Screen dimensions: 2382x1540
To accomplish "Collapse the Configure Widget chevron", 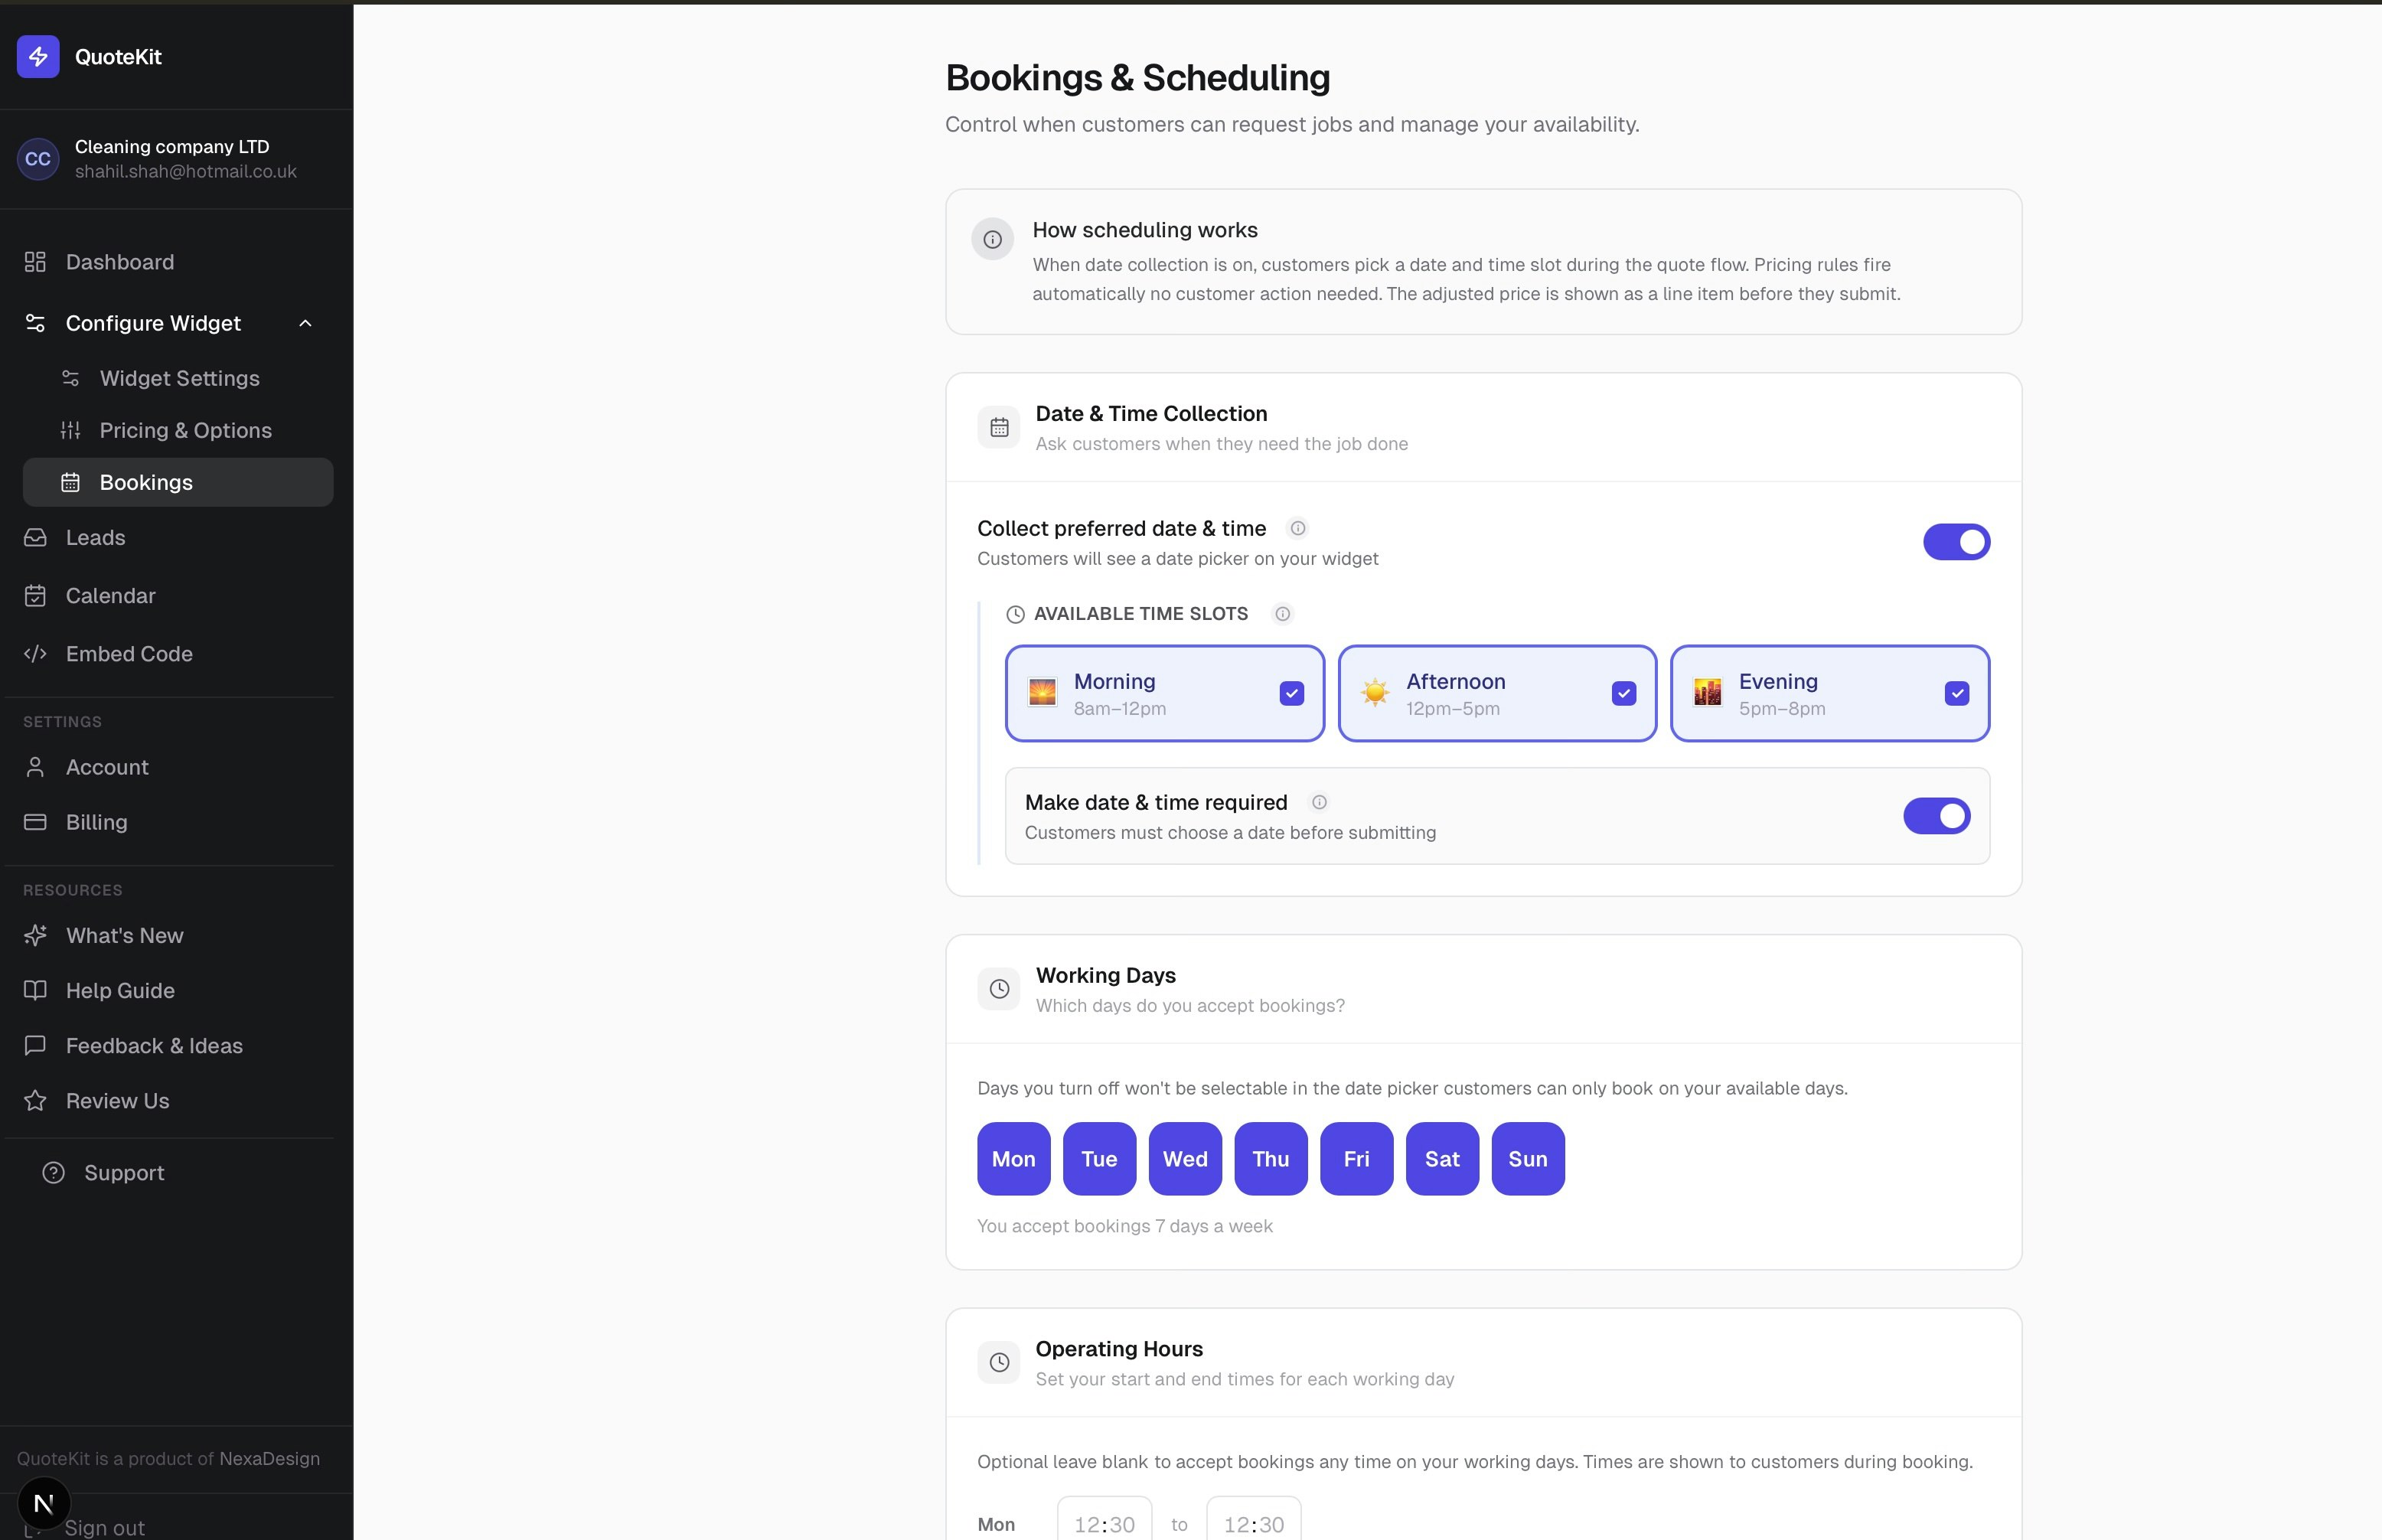I will (x=305, y=323).
